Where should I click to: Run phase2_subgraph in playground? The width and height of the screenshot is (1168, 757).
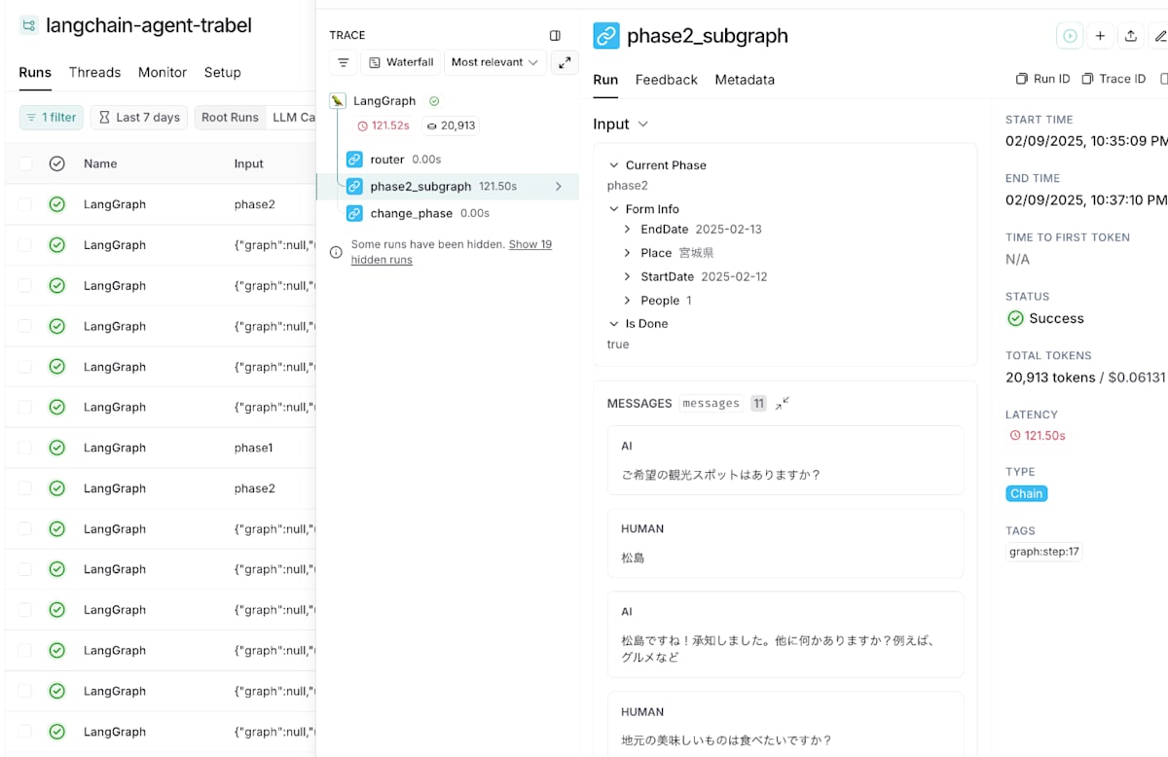(1070, 36)
